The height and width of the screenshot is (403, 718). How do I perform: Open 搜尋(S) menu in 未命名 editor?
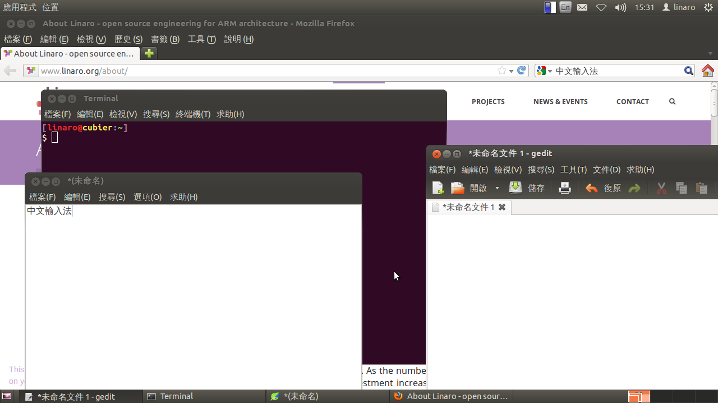112,197
